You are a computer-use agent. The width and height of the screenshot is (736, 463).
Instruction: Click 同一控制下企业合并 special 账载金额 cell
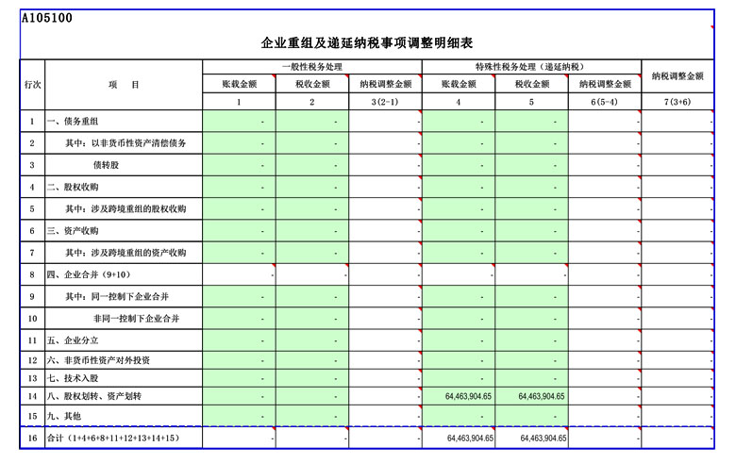click(x=458, y=297)
